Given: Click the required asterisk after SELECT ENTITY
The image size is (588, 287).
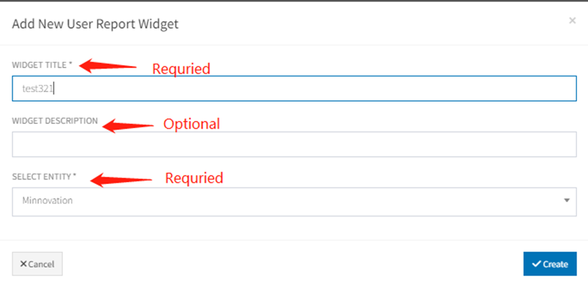Looking at the screenshot, I should point(75,176).
